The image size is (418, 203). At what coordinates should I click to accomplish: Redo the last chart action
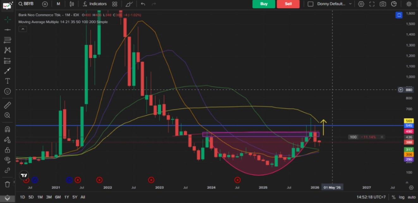point(154,4)
